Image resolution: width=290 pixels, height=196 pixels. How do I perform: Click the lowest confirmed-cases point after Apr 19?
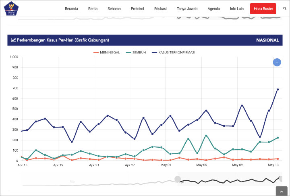pyautogui.click(x=72, y=142)
